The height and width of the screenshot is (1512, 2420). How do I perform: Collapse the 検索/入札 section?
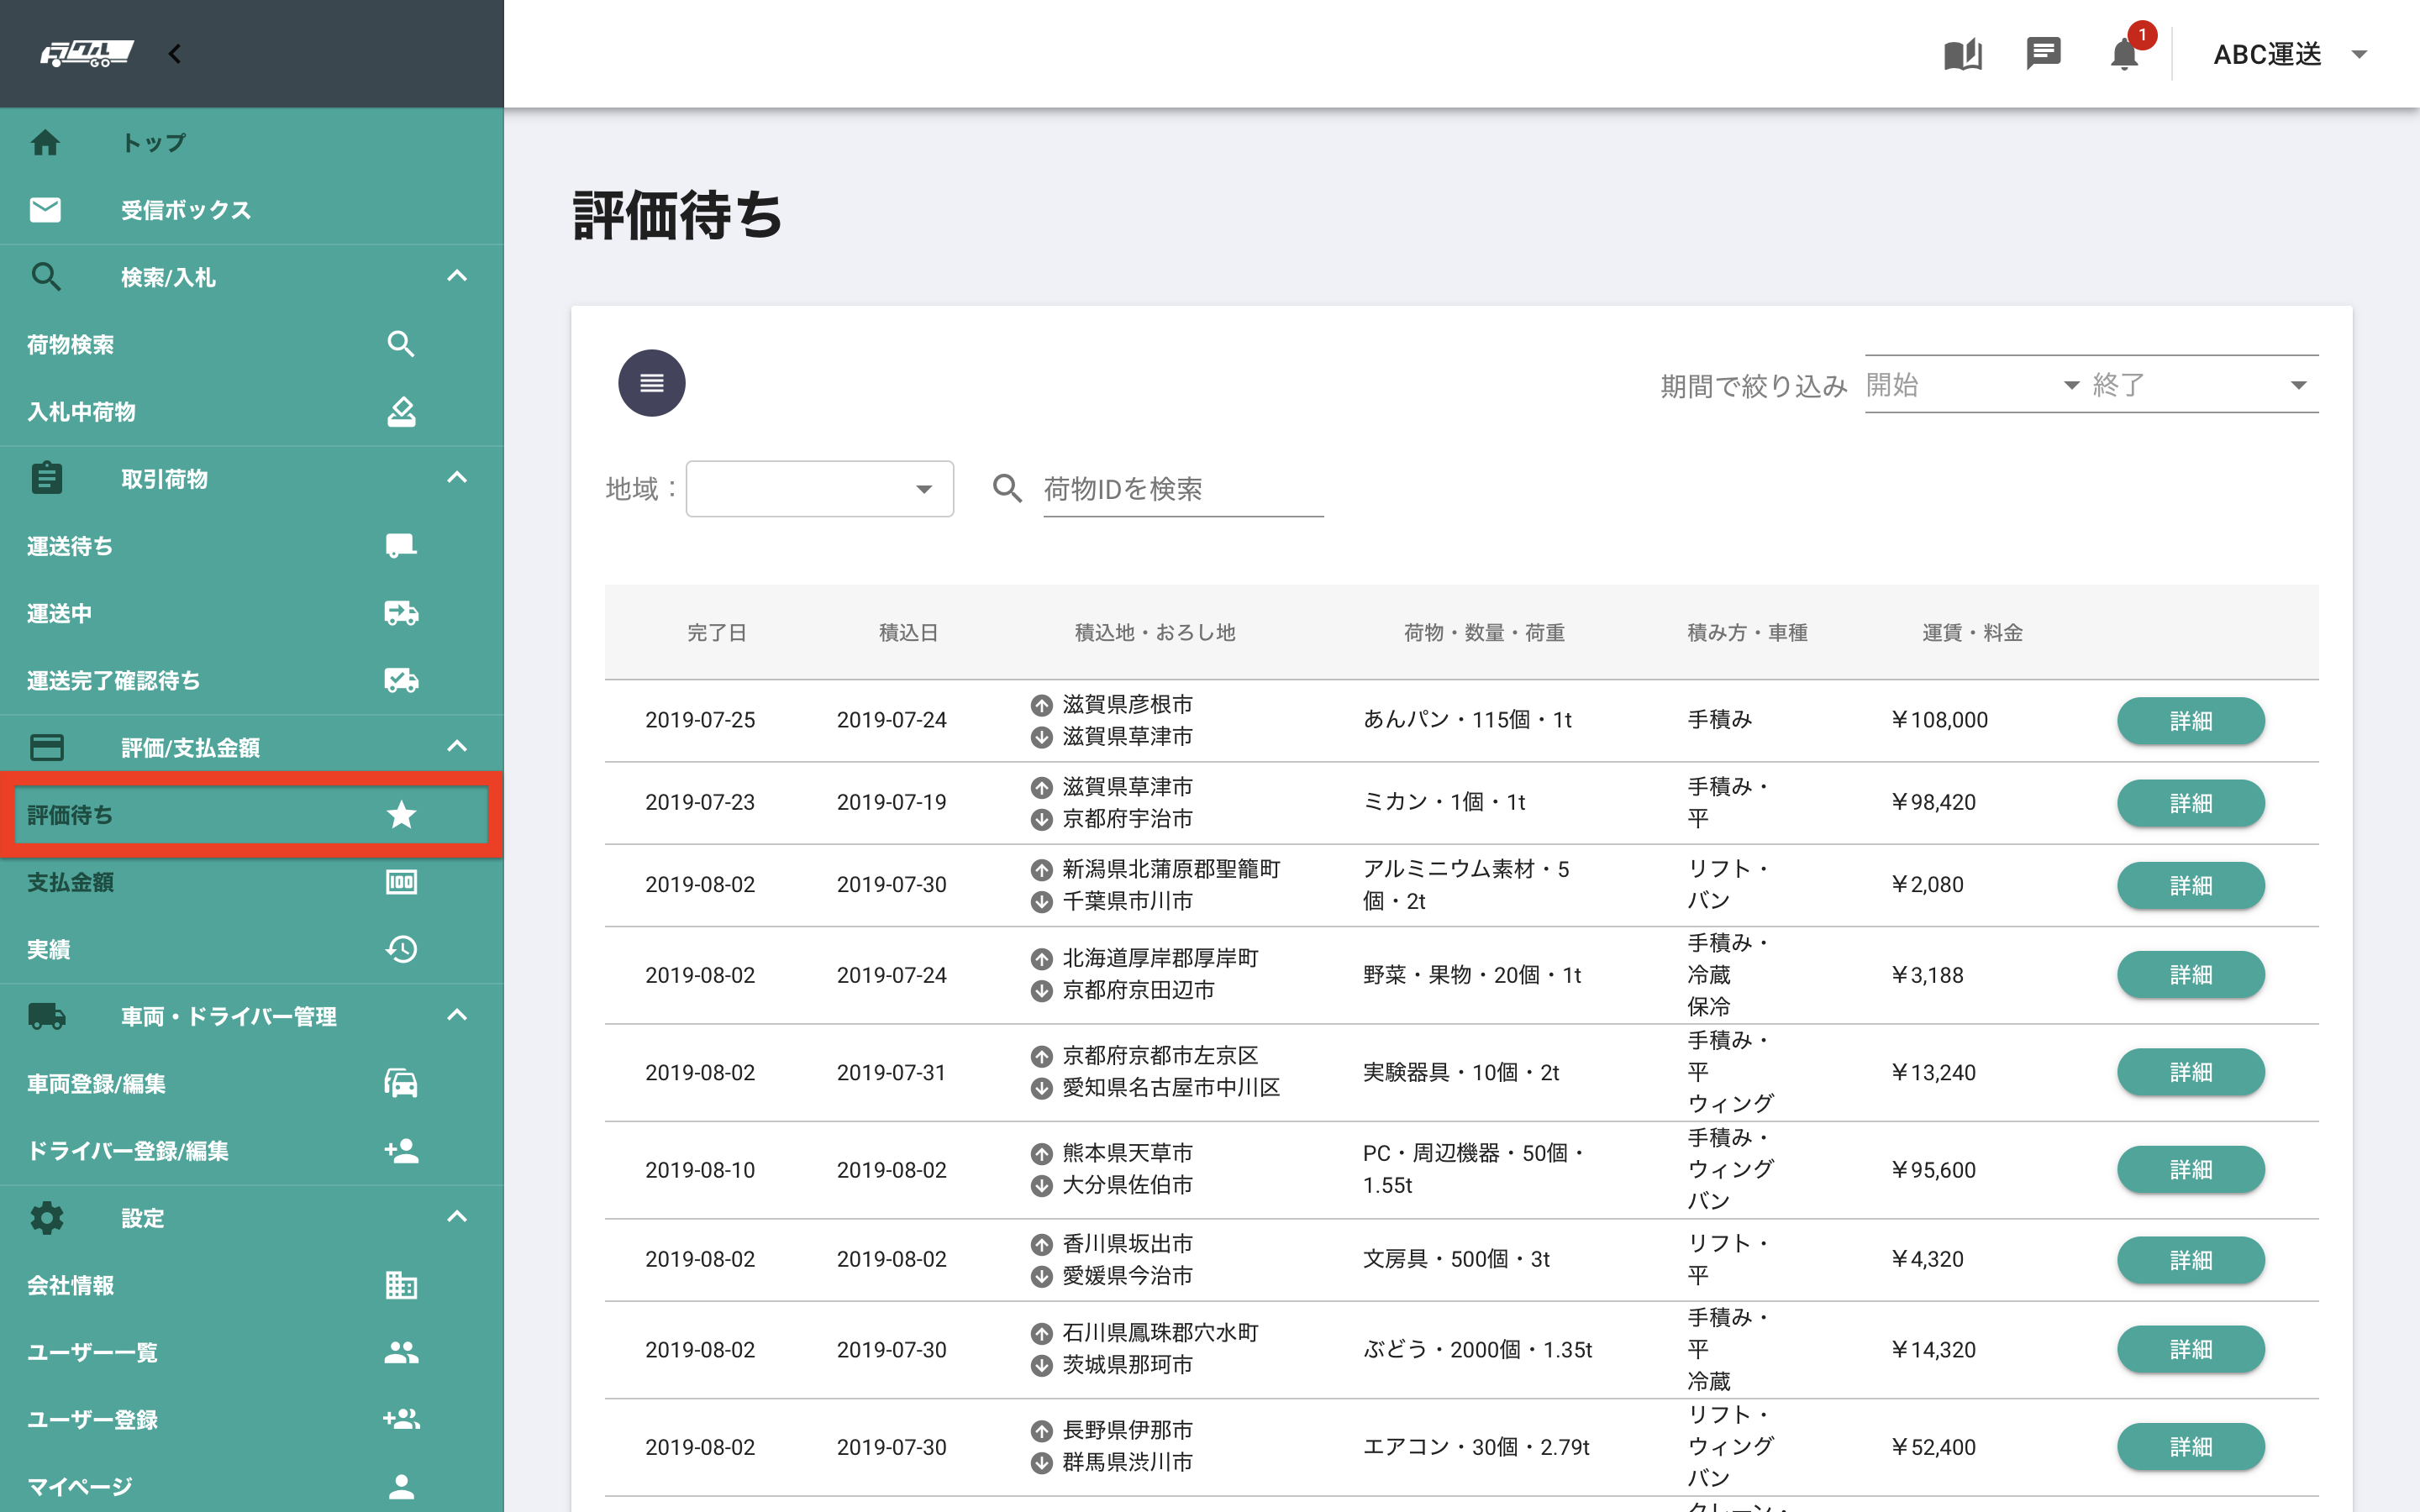click(457, 276)
